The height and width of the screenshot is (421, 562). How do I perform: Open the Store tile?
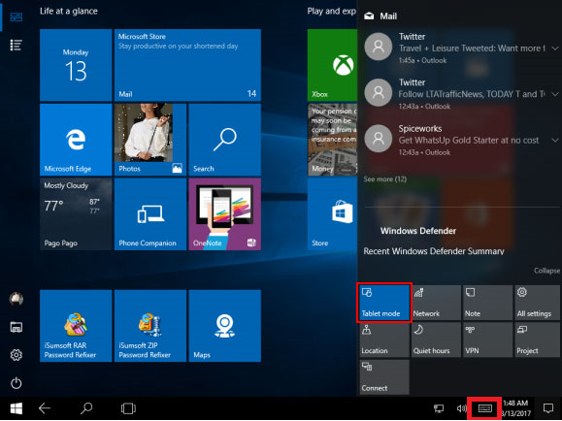coord(332,214)
